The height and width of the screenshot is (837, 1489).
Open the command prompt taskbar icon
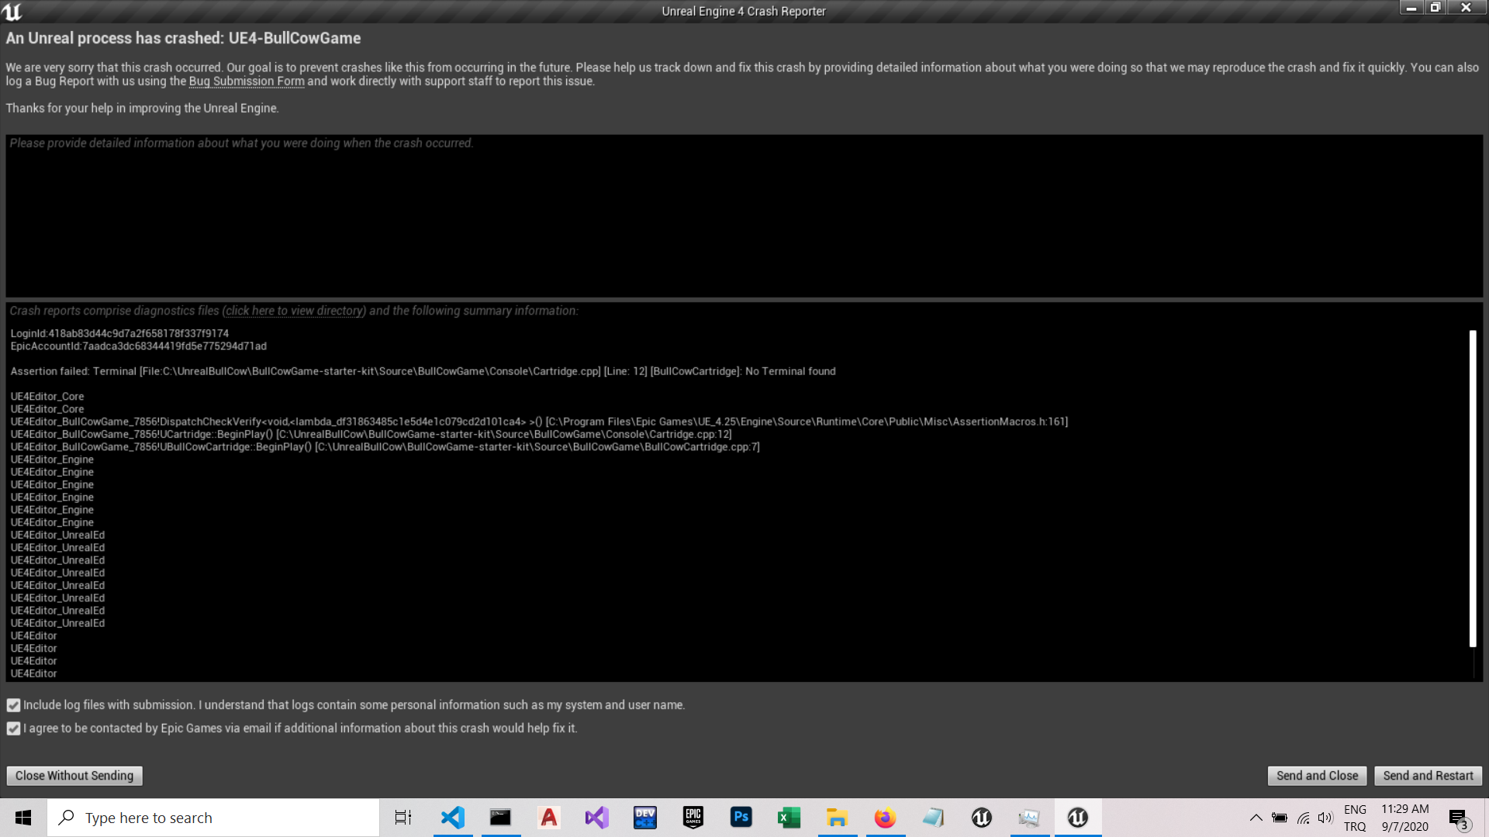[500, 818]
